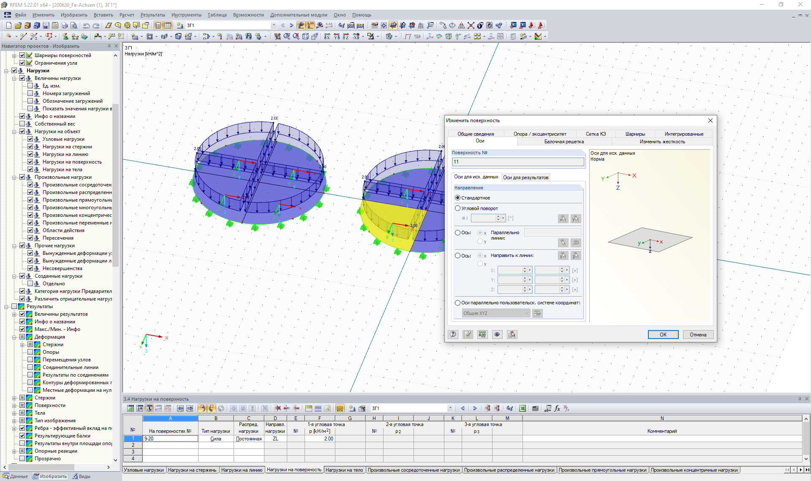This screenshot has height=481, width=811.
Task: Toggle the Собственный вес checkbox
Action: pyautogui.click(x=22, y=124)
